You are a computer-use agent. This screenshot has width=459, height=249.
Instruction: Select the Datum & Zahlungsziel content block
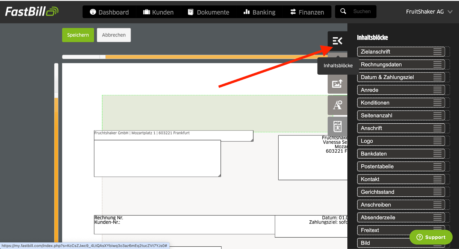point(401,77)
